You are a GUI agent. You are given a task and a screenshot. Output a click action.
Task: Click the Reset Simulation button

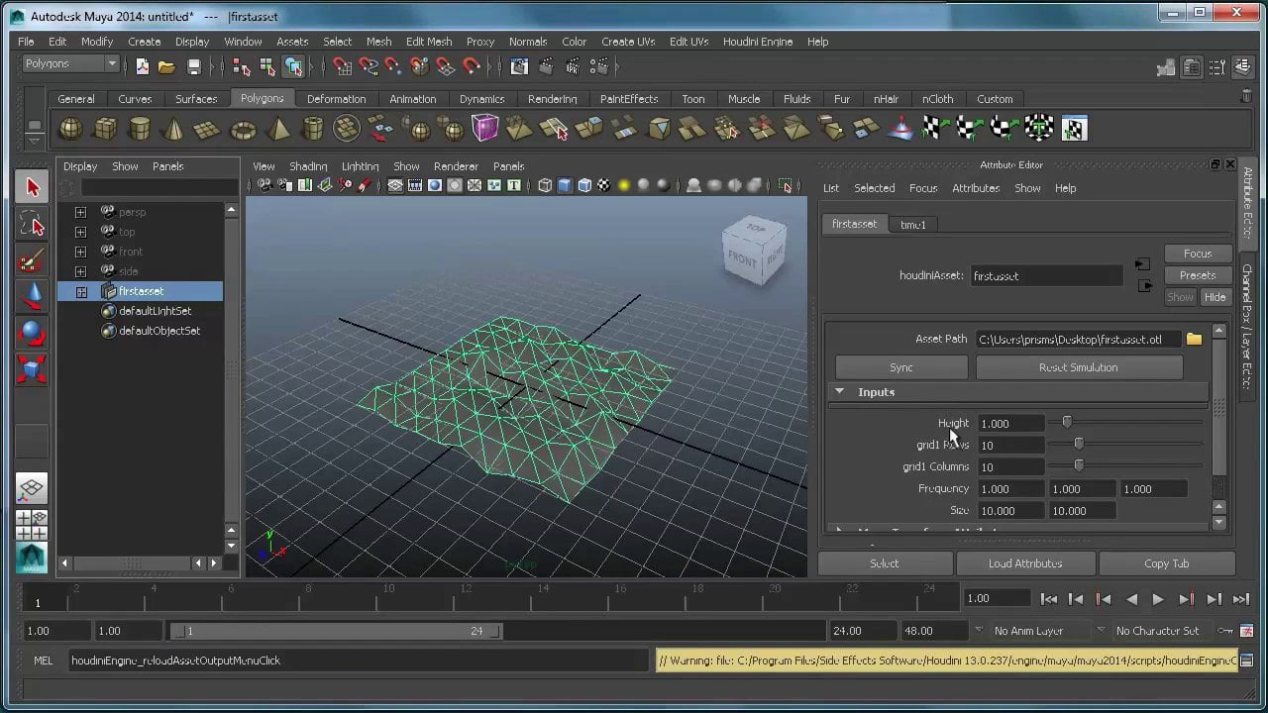[x=1078, y=367]
